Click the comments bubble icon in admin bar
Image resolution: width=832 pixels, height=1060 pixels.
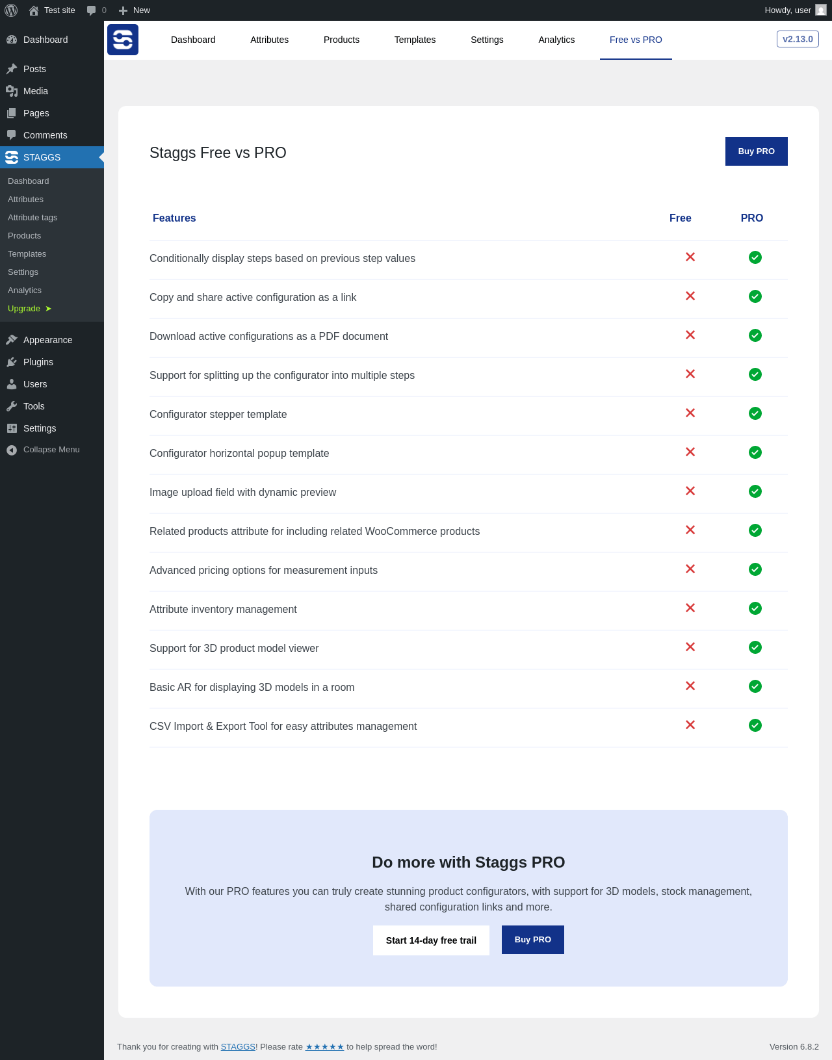[91, 10]
